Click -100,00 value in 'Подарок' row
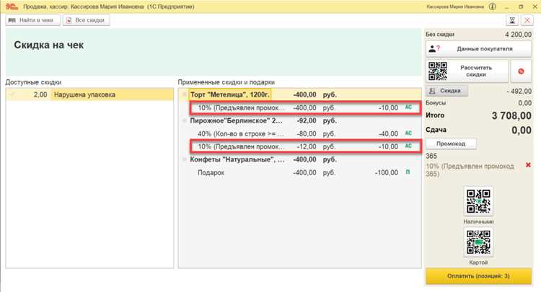541x292 pixels. tap(387, 172)
